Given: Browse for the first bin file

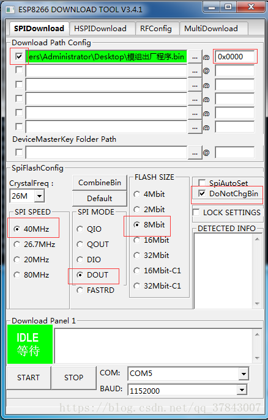Looking at the screenshot, I should coord(195,57).
